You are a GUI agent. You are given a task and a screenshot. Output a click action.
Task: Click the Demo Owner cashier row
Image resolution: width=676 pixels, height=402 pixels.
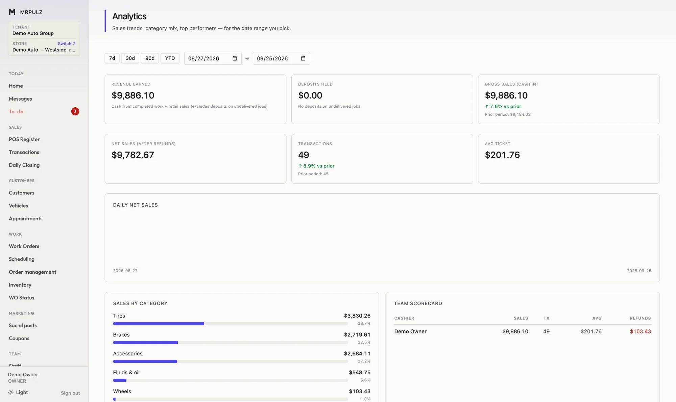(523, 331)
